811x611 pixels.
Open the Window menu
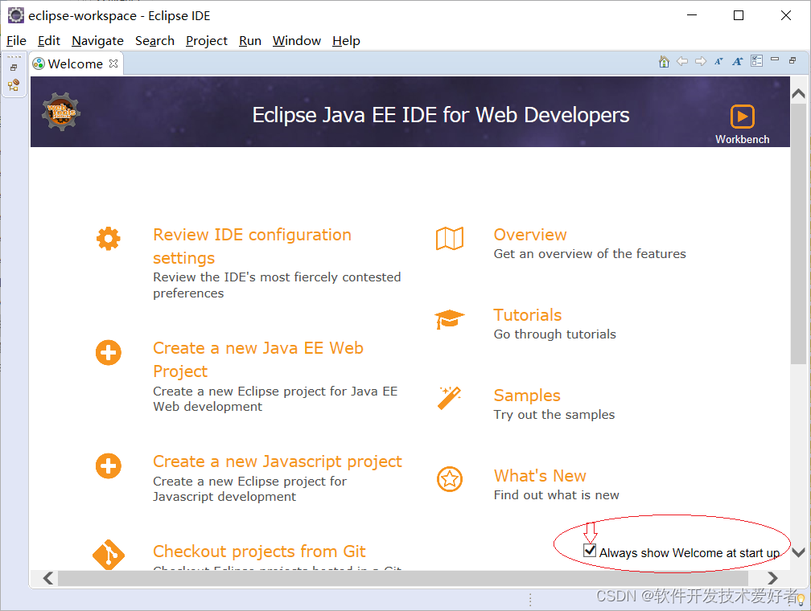296,41
